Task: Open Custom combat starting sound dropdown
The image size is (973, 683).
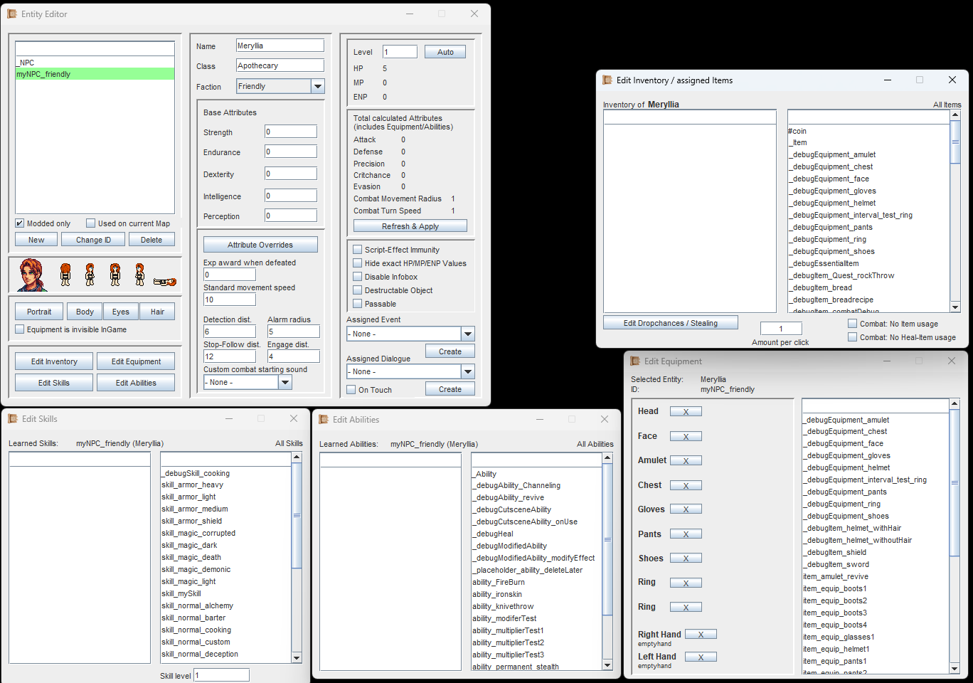Action: [x=285, y=382]
